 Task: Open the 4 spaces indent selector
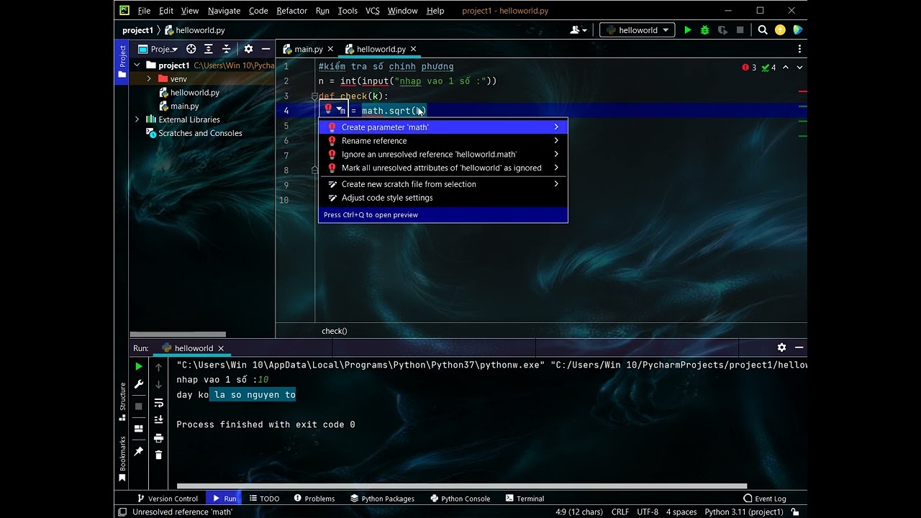click(681, 512)
